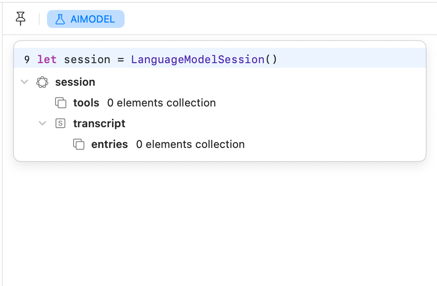Click the session object icon
The height and width of the screenshot is (286, 437).
pos(42,82)
